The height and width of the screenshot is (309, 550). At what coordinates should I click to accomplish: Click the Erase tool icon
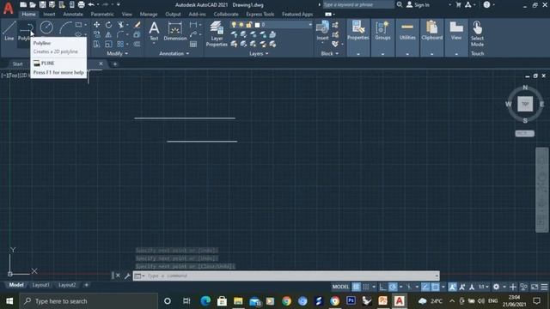(x=137, y=25)
